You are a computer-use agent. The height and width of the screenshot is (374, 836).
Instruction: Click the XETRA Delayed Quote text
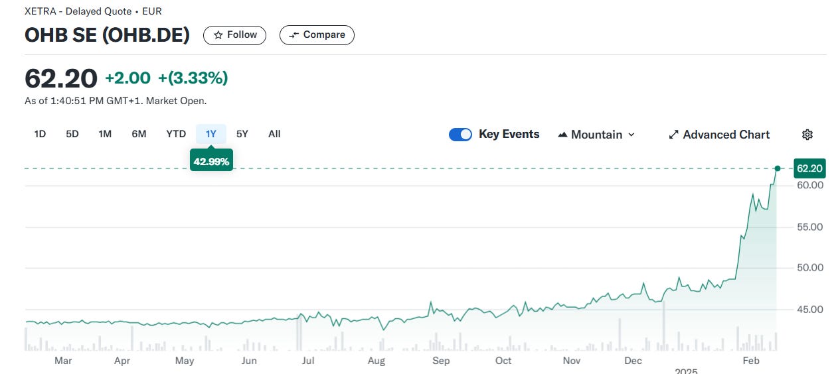tap(93, 11)
